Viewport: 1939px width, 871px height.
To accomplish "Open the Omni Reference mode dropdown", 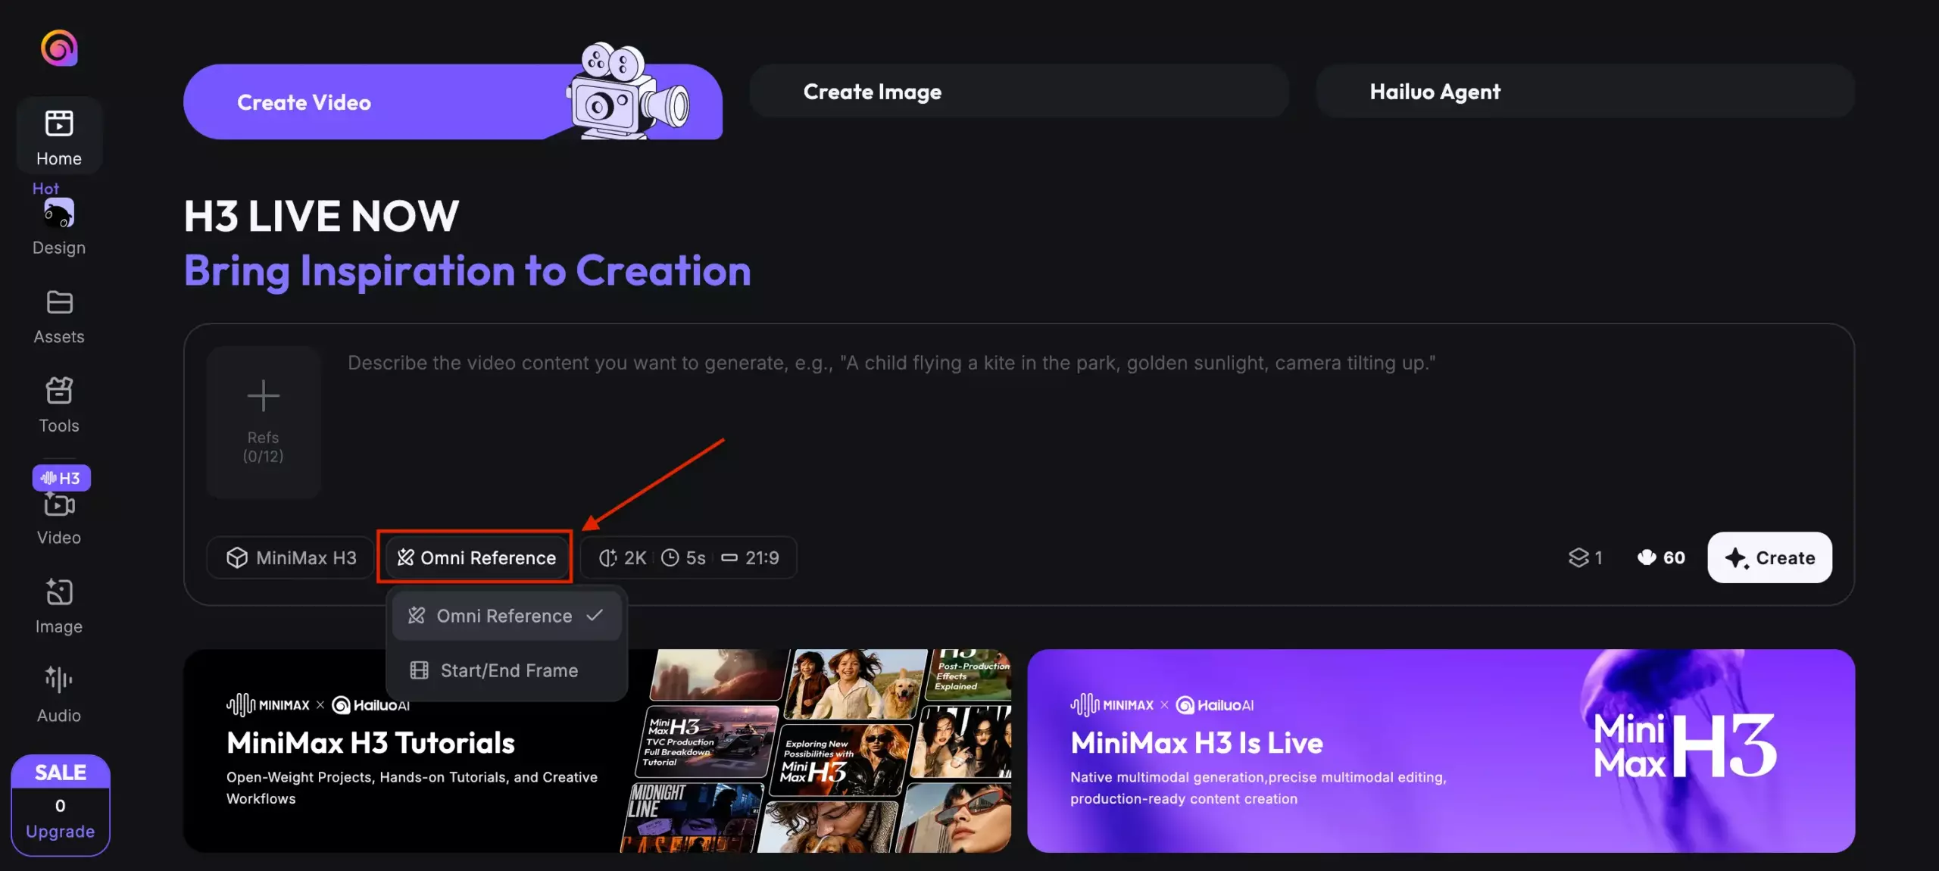I will (476, 557).
